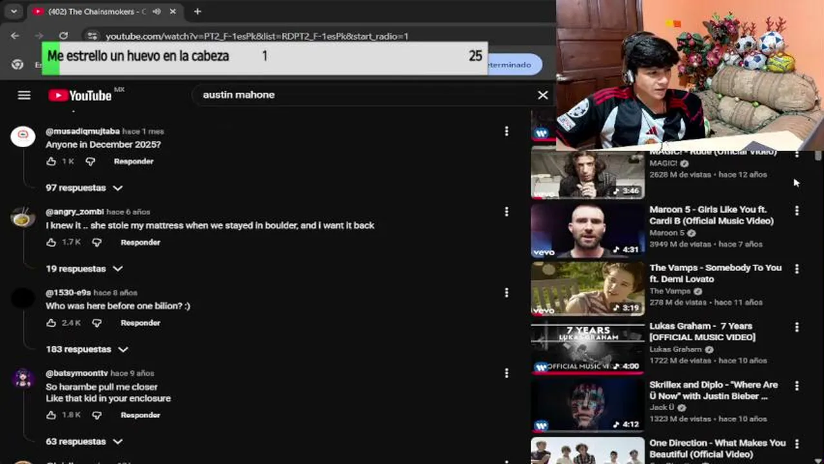Open more options for Skrillex and Diplo video
The width and height of the screenshot is (824, 464).
click(797, 386)
